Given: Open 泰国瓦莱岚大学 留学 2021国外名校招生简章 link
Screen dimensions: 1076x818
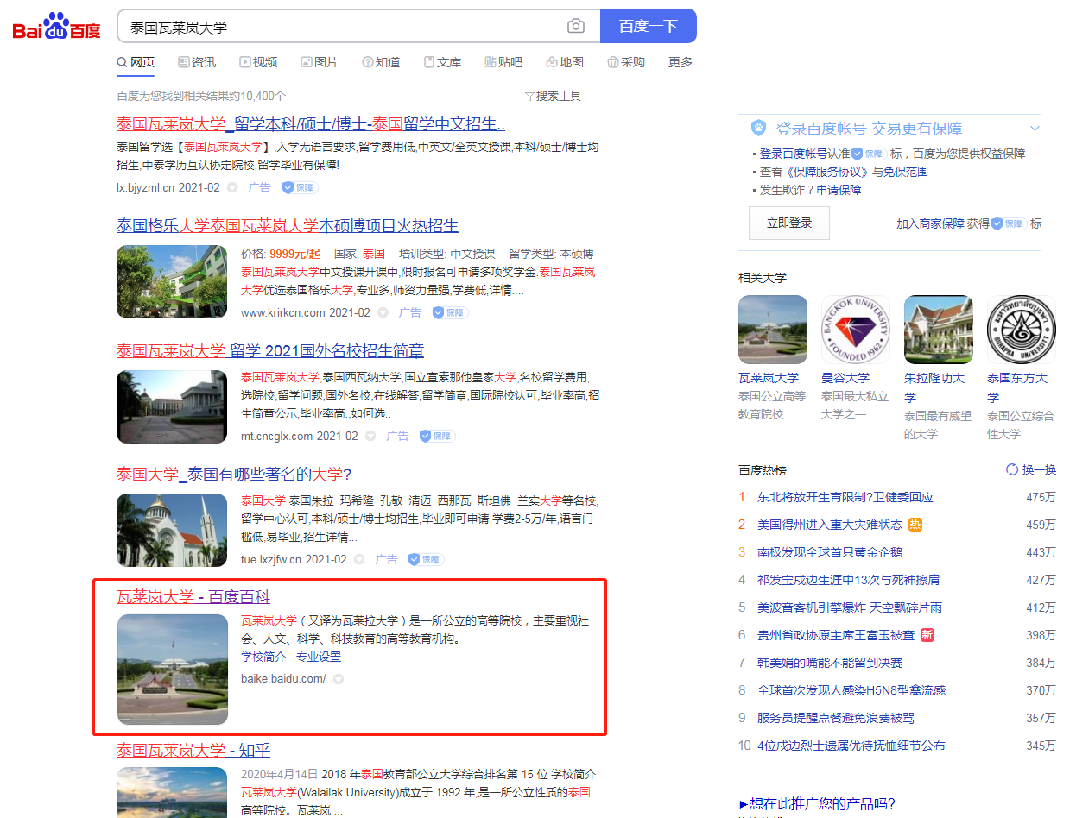Looking at the screenshot, I should [270, 351].
